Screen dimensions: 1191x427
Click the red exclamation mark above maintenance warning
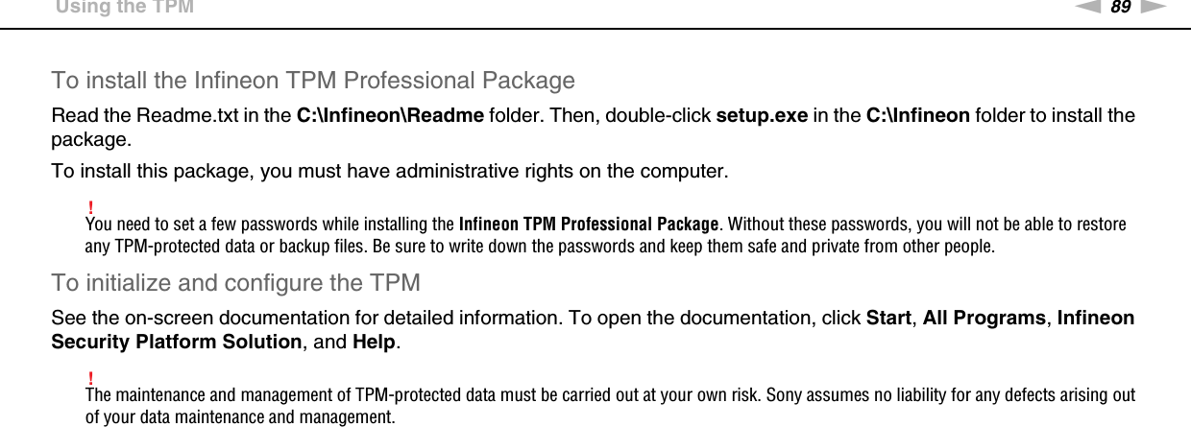[89, 374]
